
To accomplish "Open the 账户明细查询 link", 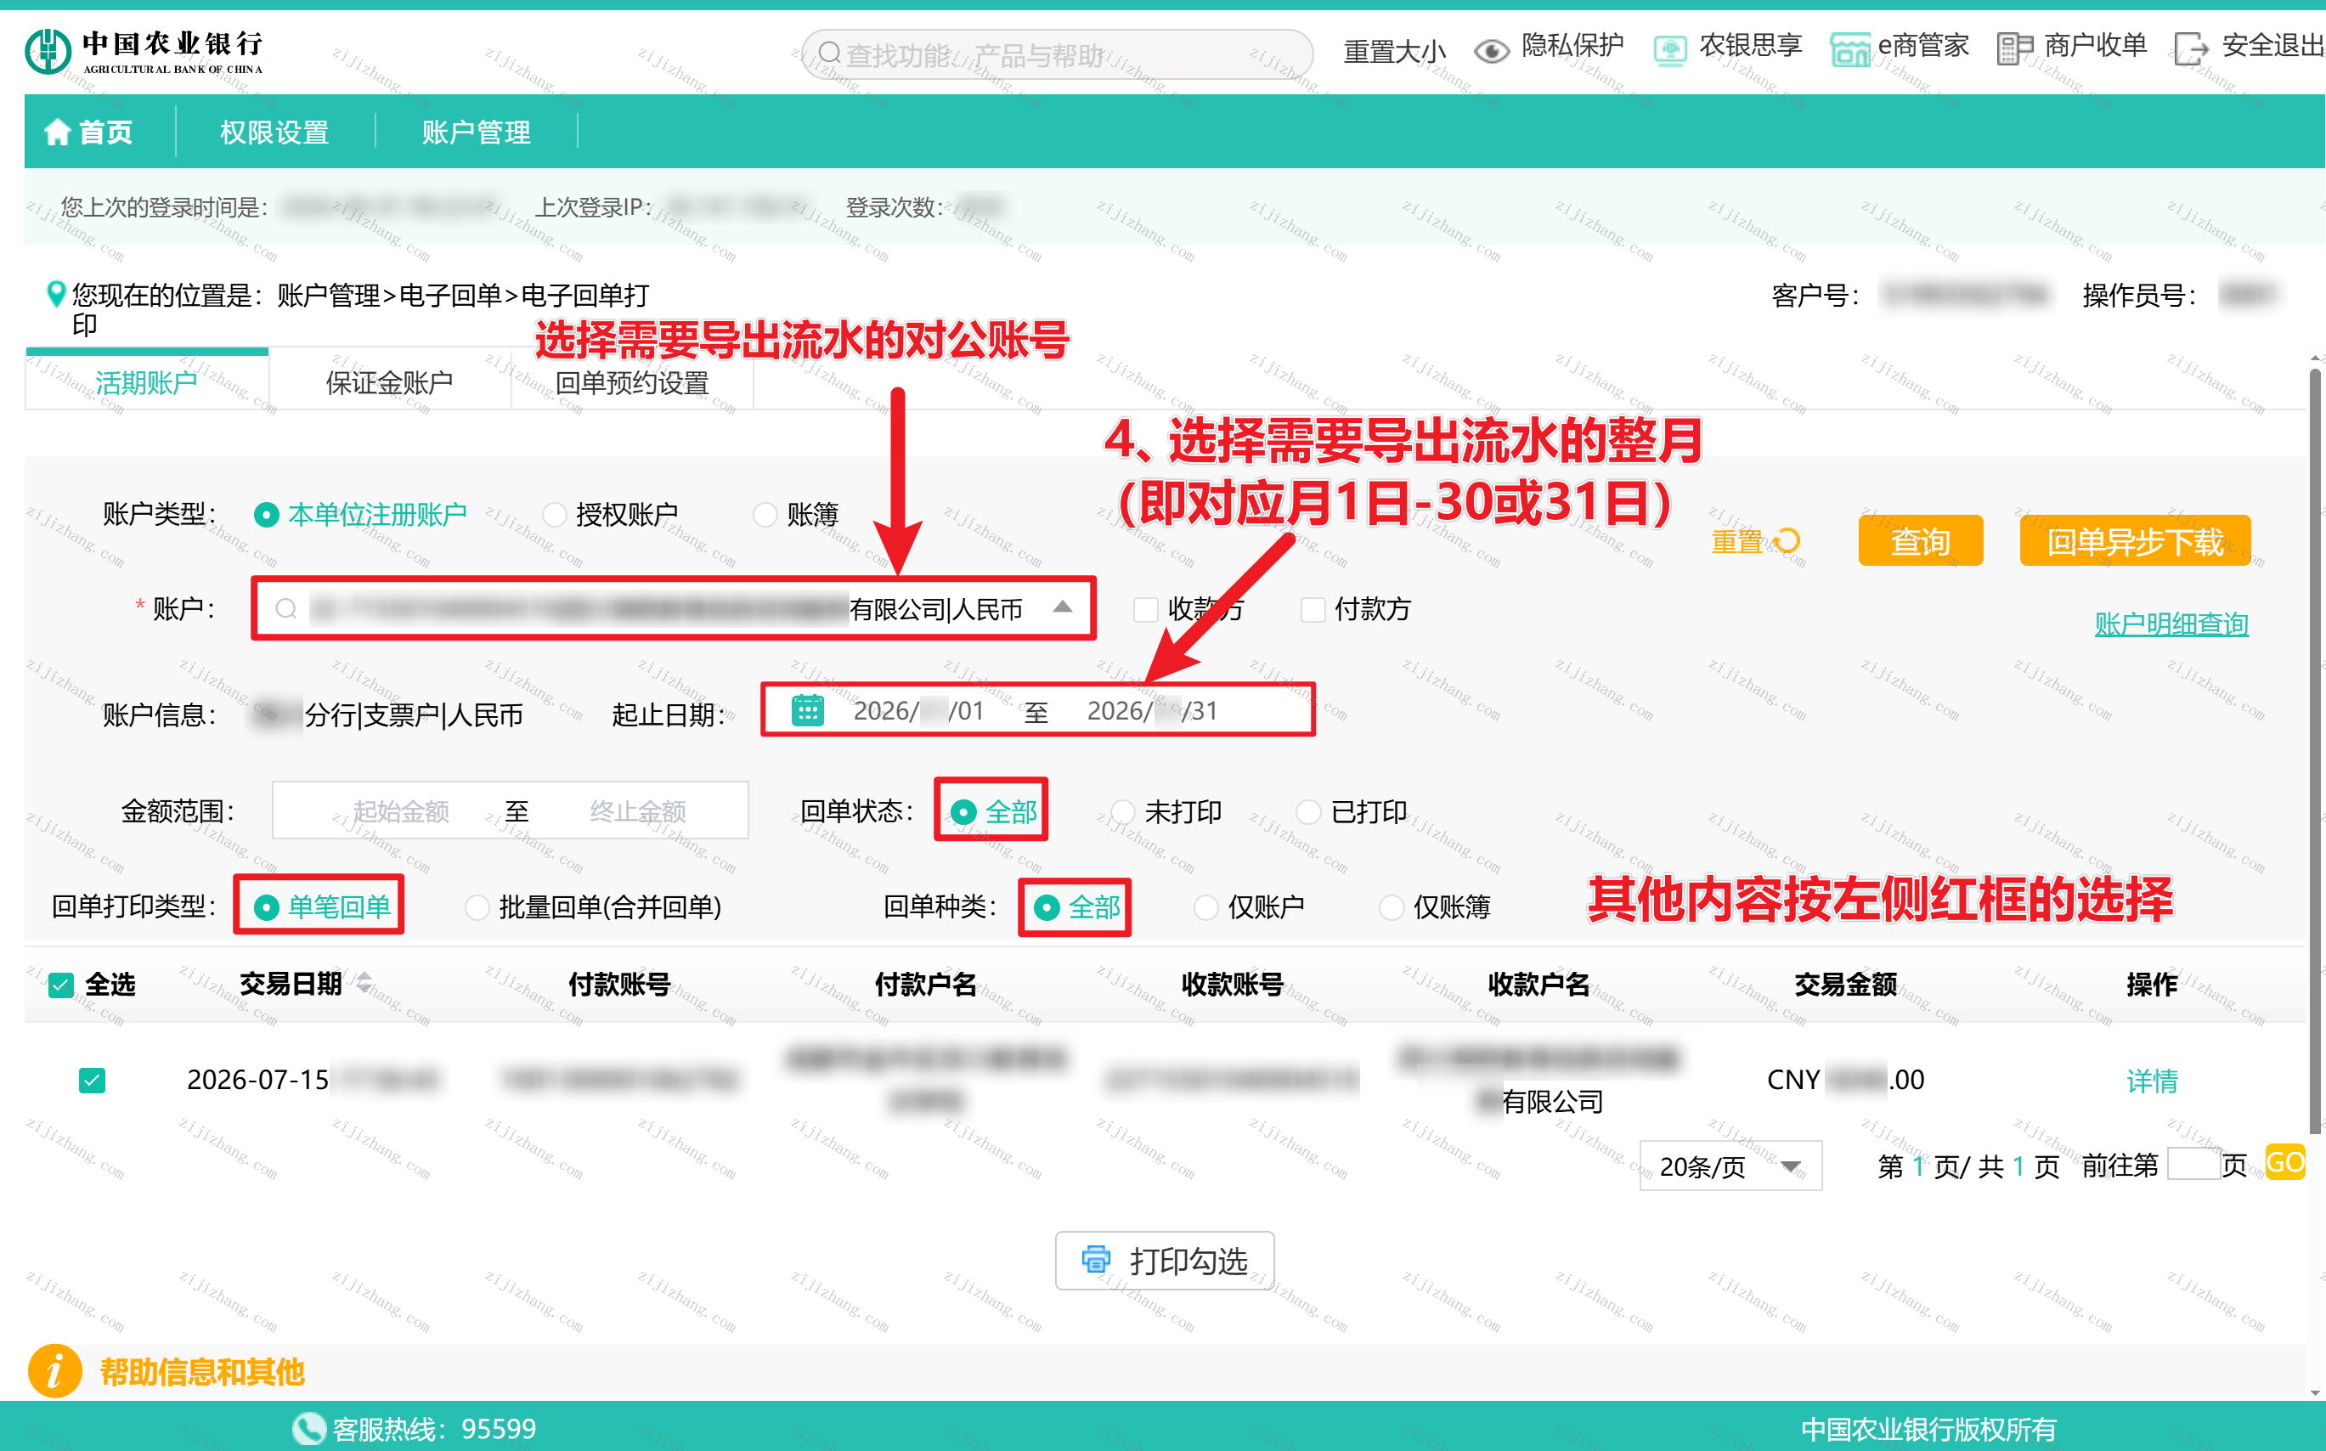I will pyautogui.click(x=2171, y=624).
